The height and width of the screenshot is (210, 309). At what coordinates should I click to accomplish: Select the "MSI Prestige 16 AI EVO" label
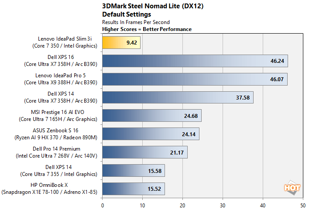[x=58, y=112]
